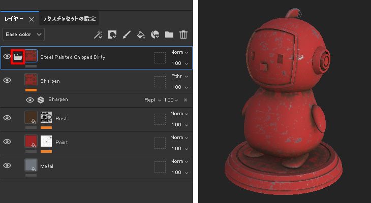This screenshot has height=203, width=371.
Task: Add a new paint layer with brush icon
Action: [x=127, y=35]
